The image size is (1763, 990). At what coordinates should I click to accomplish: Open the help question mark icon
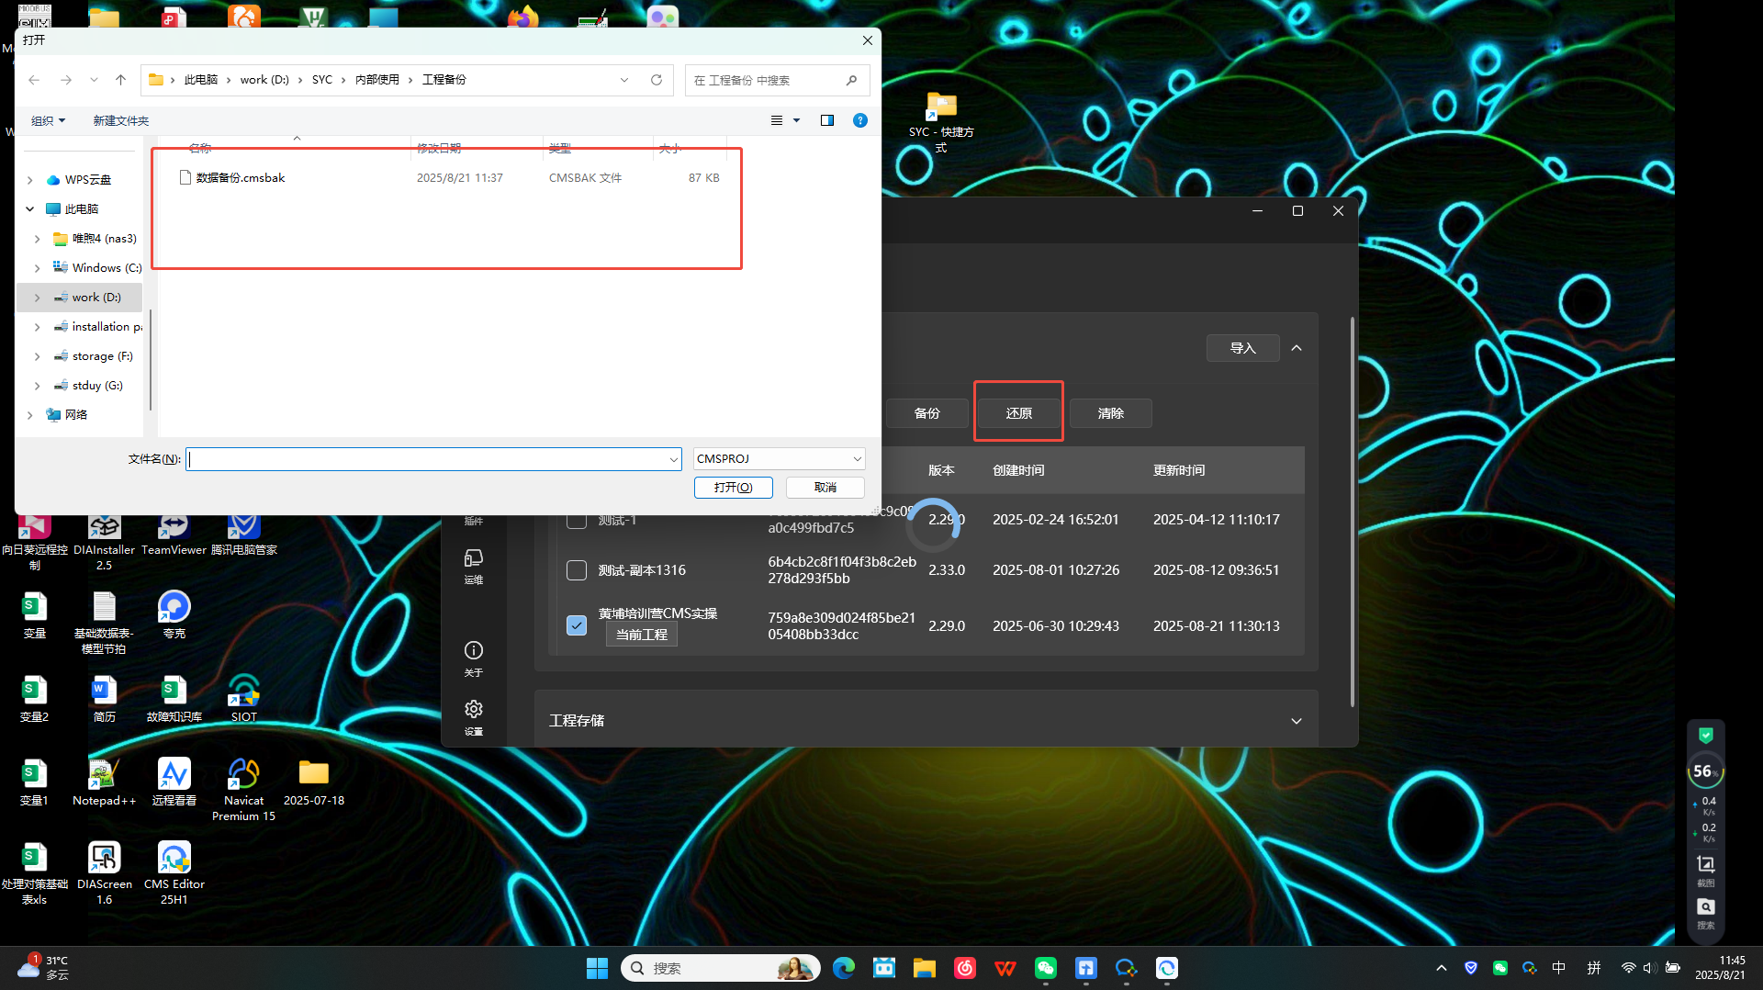pos(860,120)
